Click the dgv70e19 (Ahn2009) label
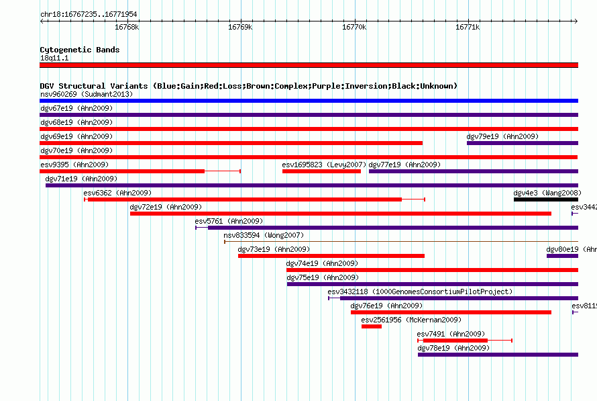The height and width of the screenshot is (401, 597). 76,150
